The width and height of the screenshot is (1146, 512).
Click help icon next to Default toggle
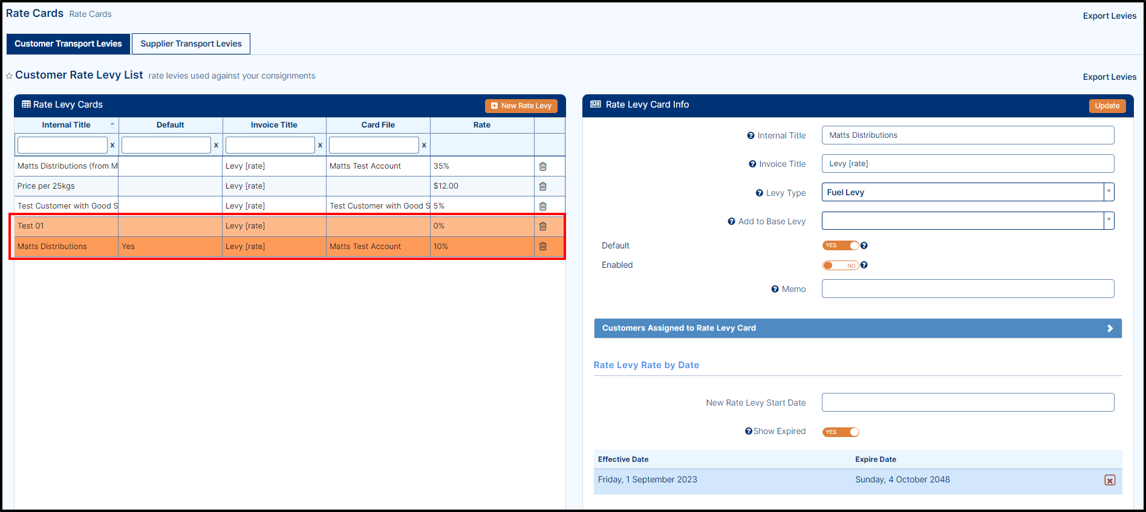[864, 245]
